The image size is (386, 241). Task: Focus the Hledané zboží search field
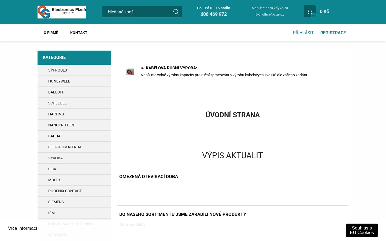(x=142, y=12)
